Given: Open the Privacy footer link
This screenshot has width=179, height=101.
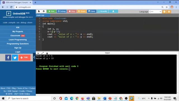Looking at the screenshot, I should coord(29,91).
